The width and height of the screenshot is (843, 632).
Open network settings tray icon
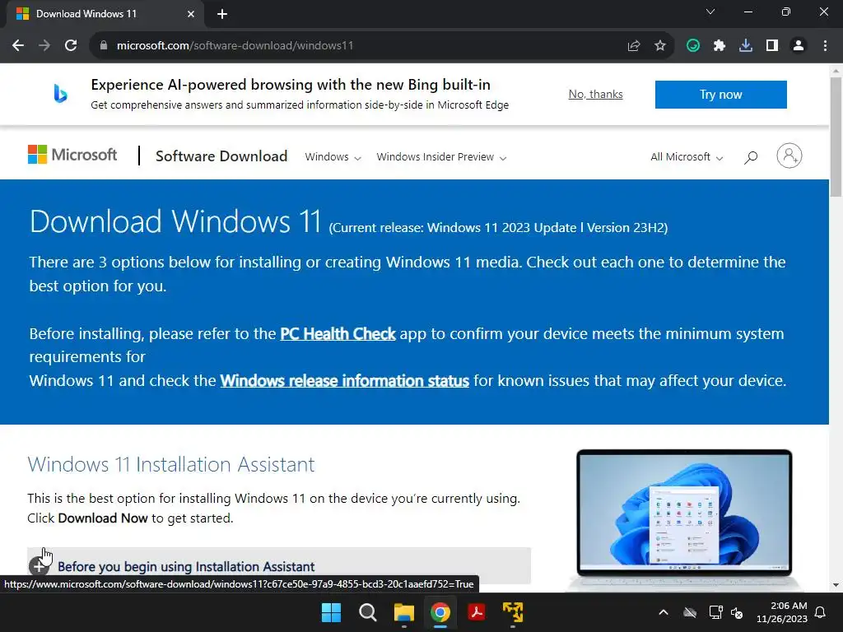[x=715, y=612]
